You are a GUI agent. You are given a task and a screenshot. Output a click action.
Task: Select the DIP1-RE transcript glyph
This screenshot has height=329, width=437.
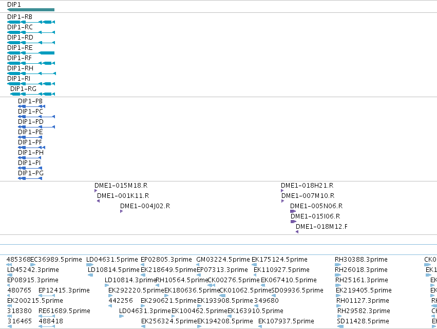[31, 53]
